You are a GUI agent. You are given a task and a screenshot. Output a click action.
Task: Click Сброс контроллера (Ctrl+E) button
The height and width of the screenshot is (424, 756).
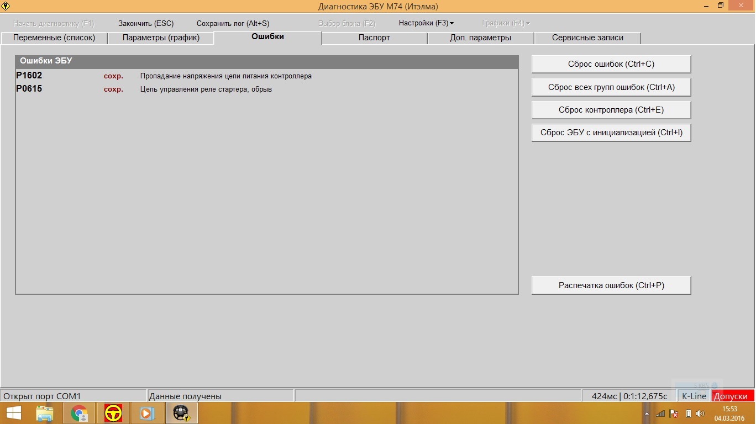pos(611,110)
